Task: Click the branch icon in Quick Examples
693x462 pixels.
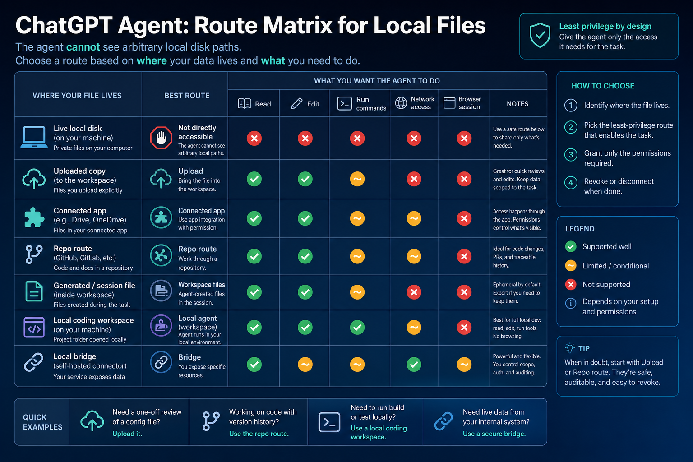Action: [211, 421]
